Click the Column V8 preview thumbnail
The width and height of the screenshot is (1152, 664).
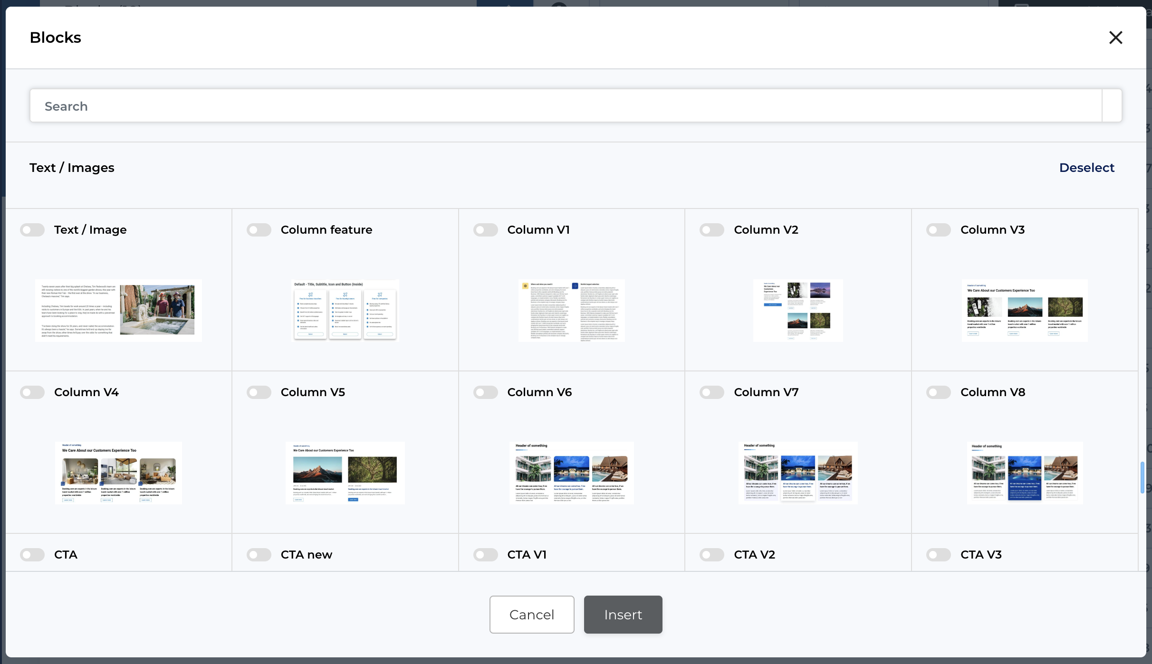1025,473
